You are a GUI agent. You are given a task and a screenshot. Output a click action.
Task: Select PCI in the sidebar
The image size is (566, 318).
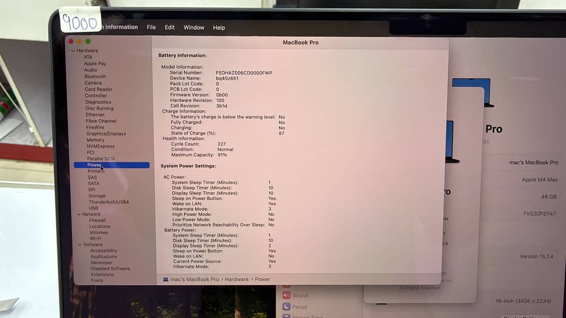[90, 152]
